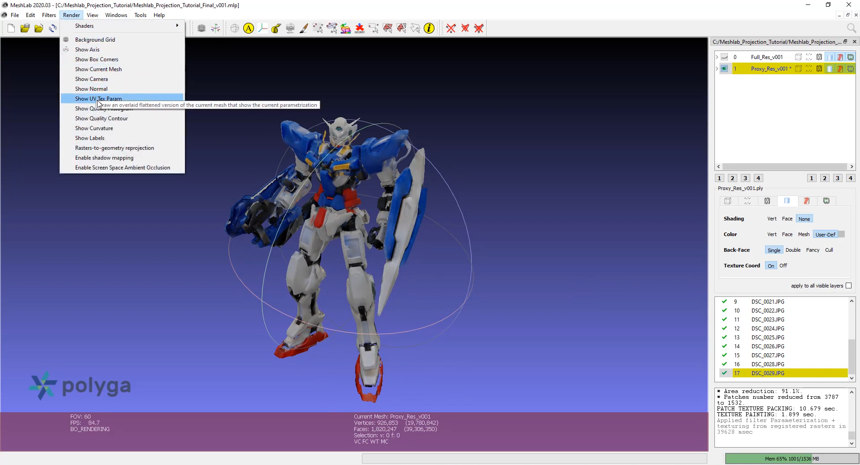
Task: Toggle bounding box icon for Full_Res_v001
Action: [x=798, y=57]
